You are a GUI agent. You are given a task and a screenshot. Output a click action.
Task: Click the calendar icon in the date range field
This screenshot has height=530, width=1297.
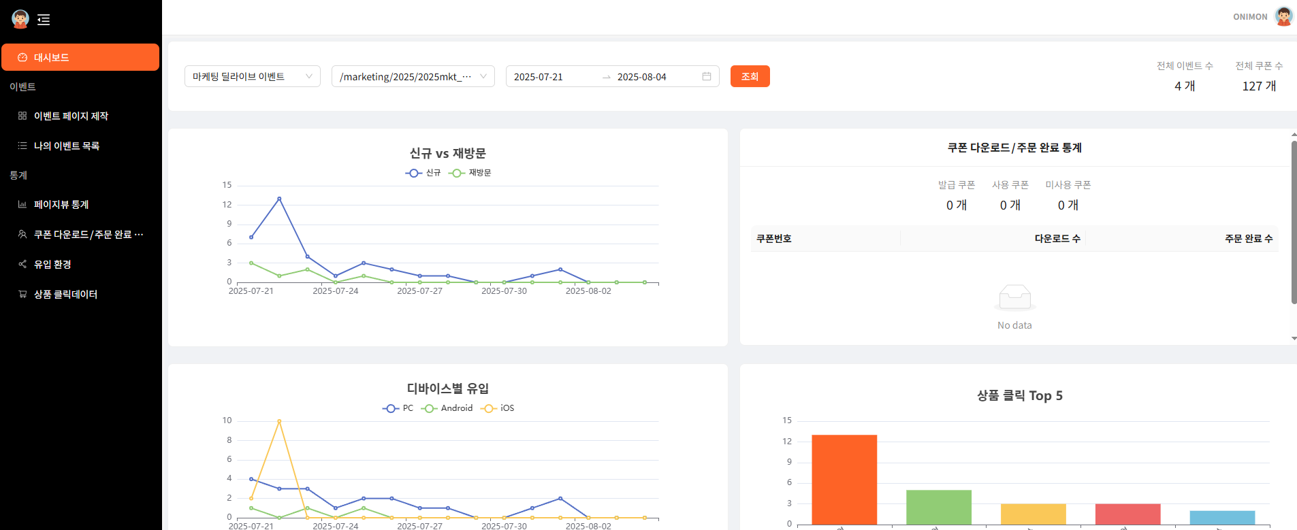707,76
